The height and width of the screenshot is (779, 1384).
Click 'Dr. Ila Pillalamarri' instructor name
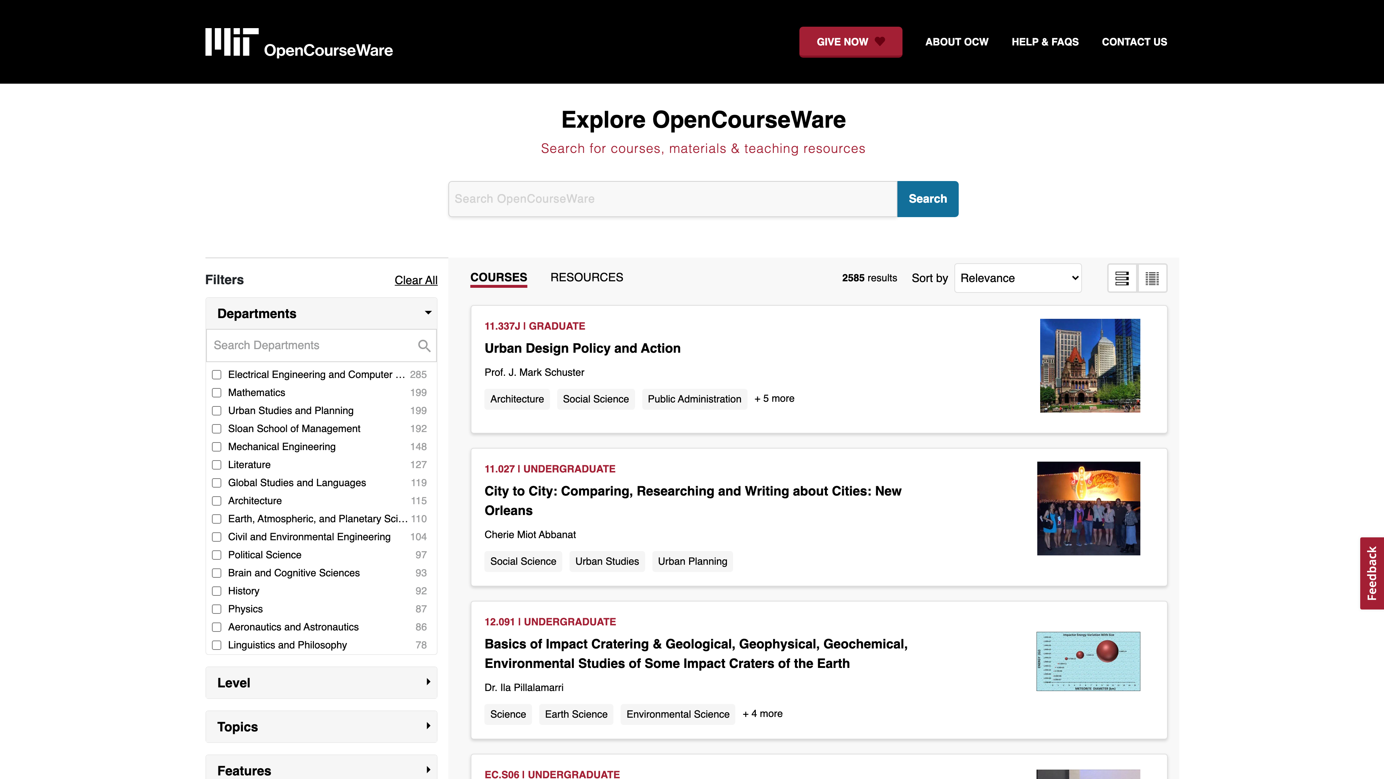[524, 688]
